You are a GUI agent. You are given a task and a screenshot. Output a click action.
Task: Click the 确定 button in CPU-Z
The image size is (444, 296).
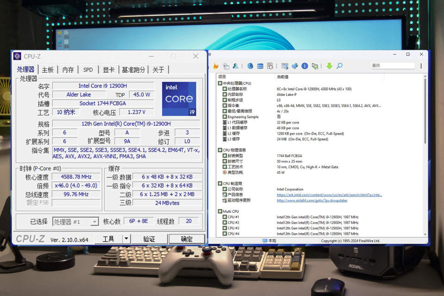pos(186,239)
